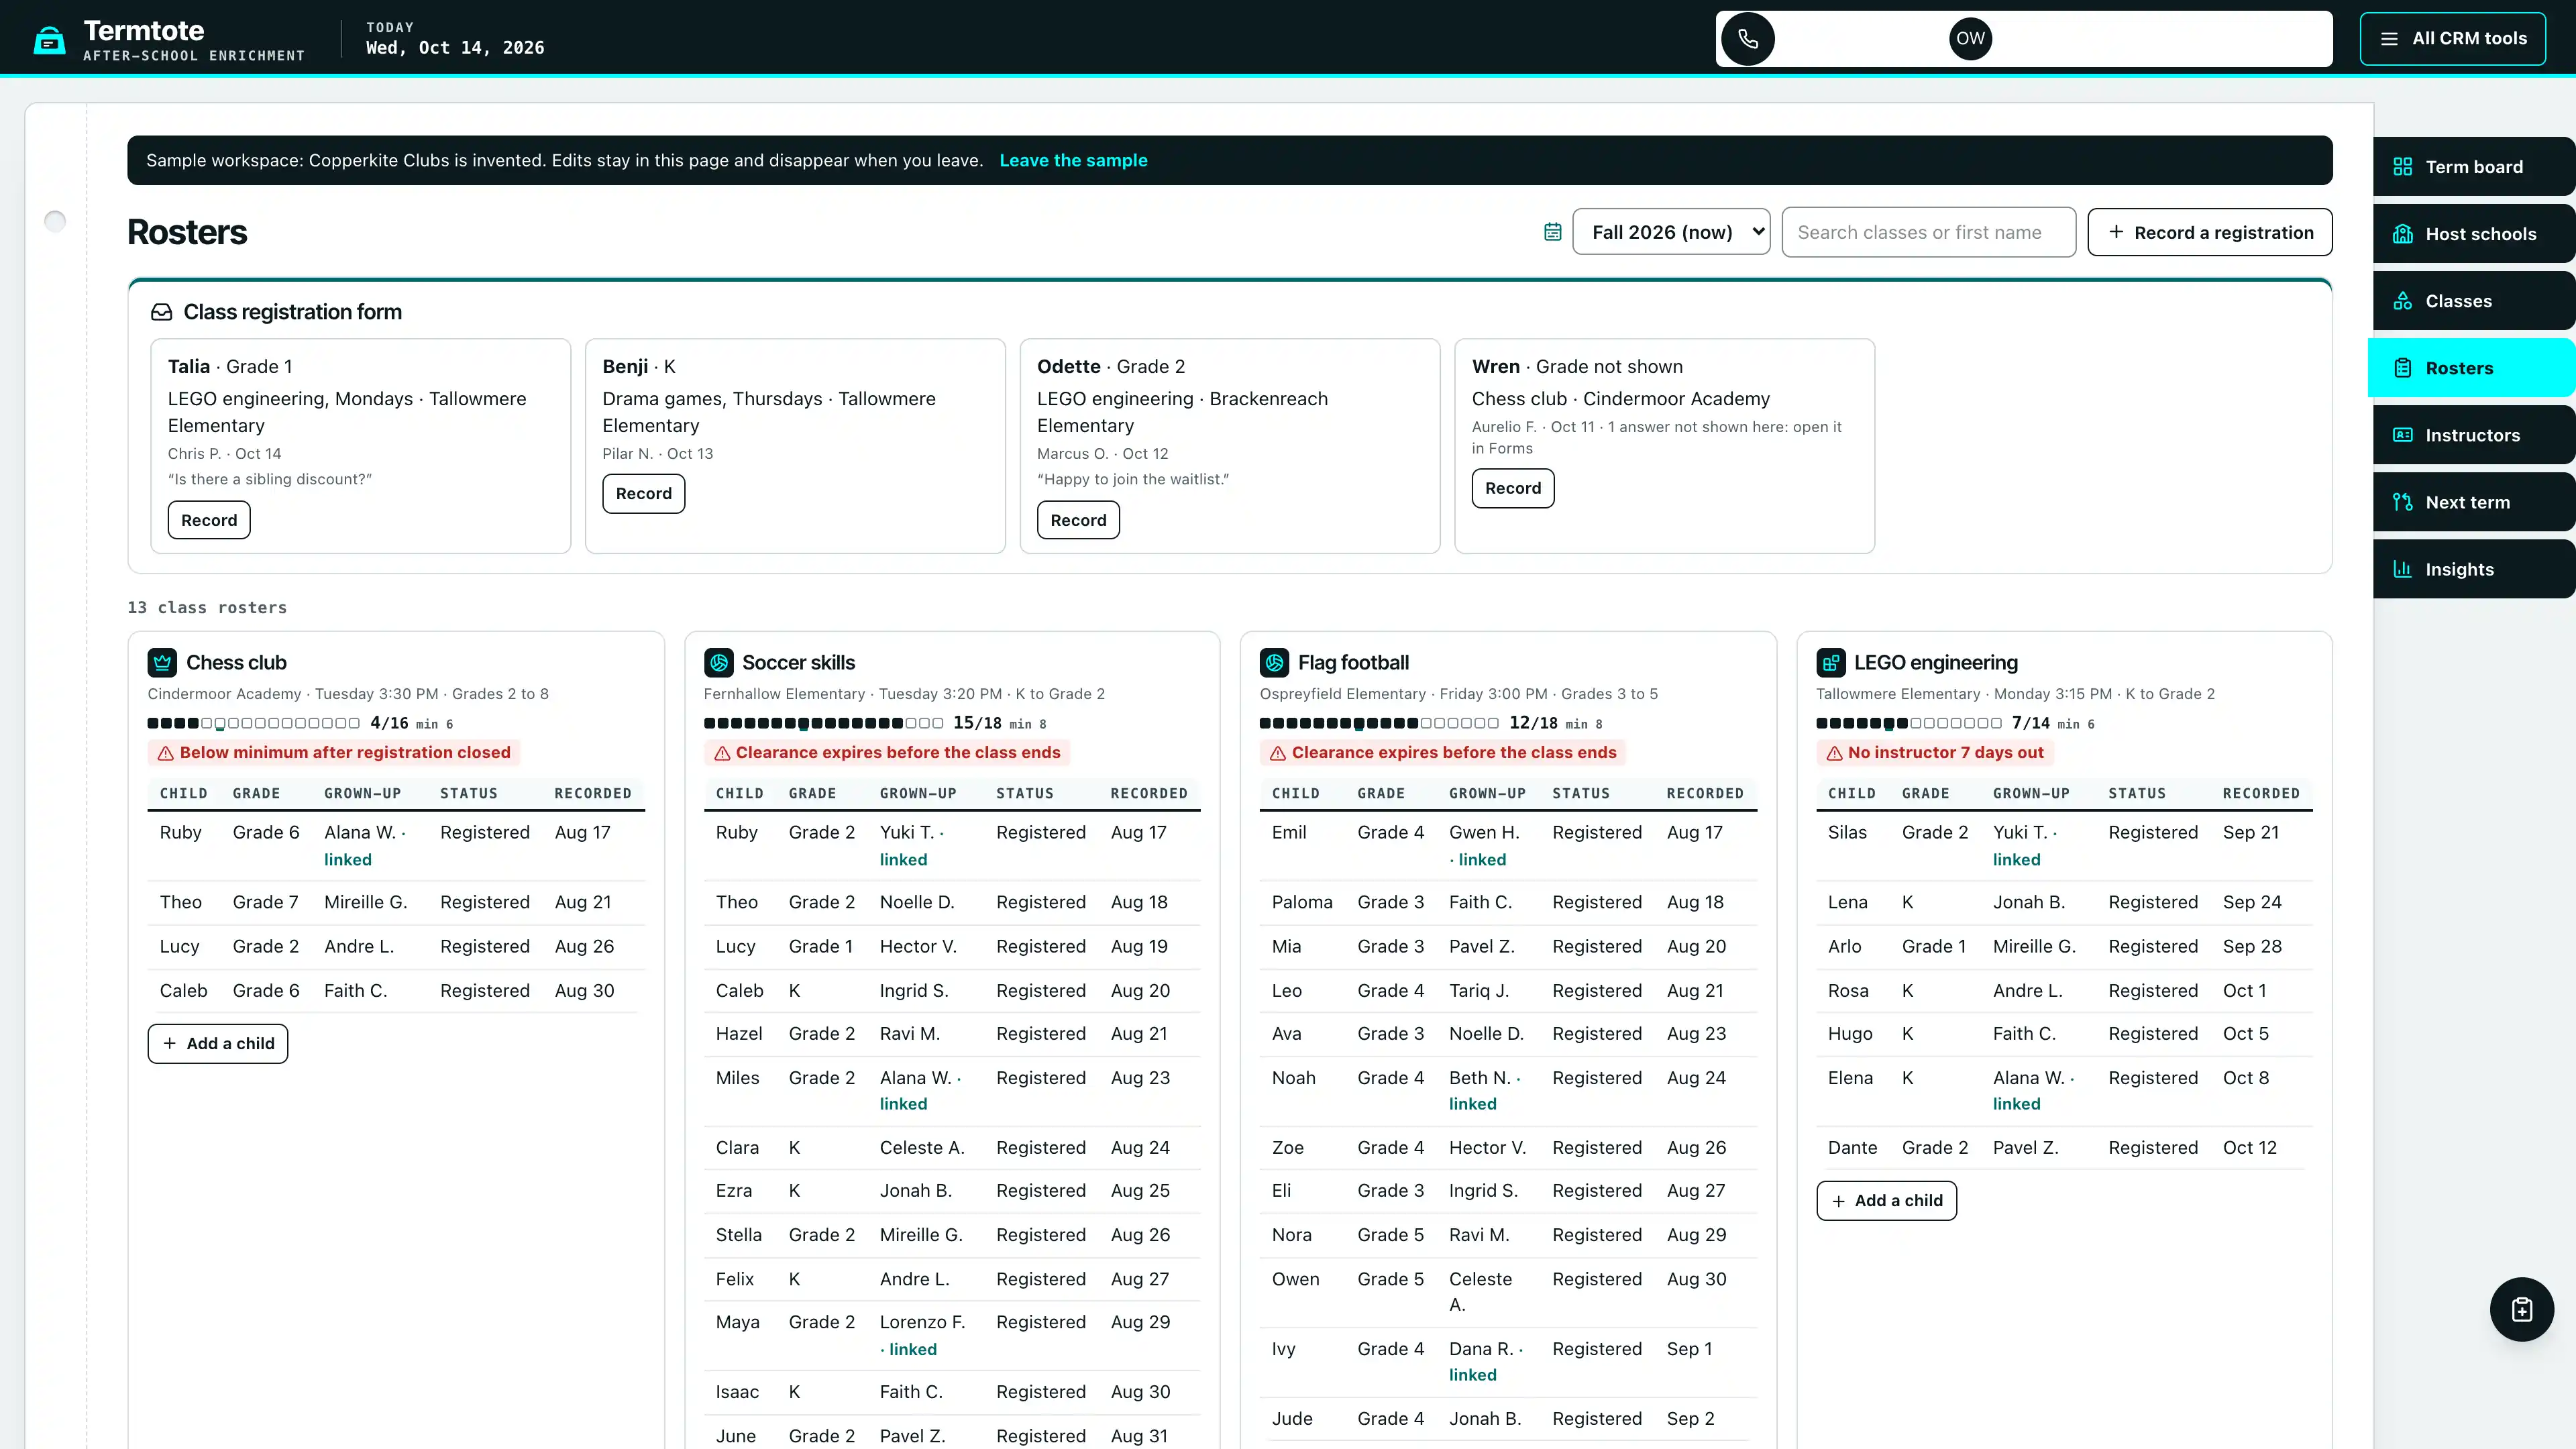Click the Termtote logo icon
This screenshot has width=2576, height=1449.
point(49,40)
